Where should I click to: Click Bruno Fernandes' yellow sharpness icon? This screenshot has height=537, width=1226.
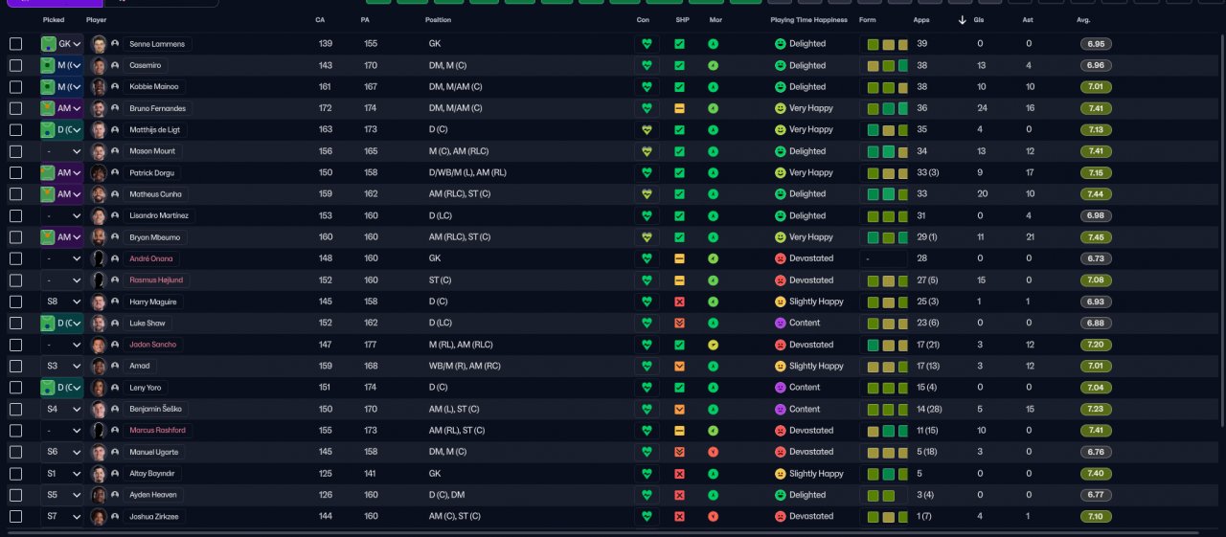tap(679, 108)
